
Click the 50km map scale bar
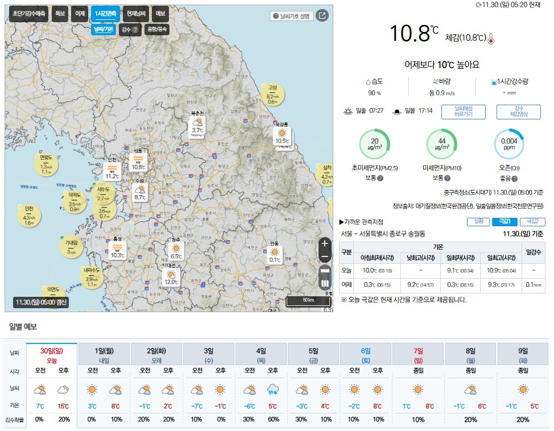(308, 301)
